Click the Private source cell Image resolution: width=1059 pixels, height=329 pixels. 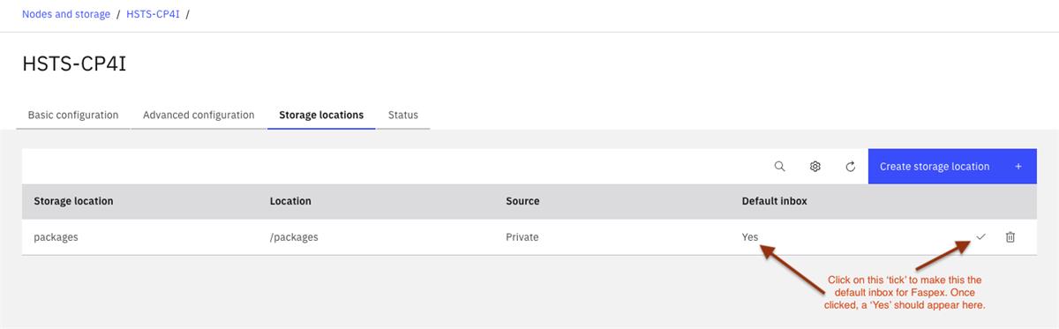[522, 237]
